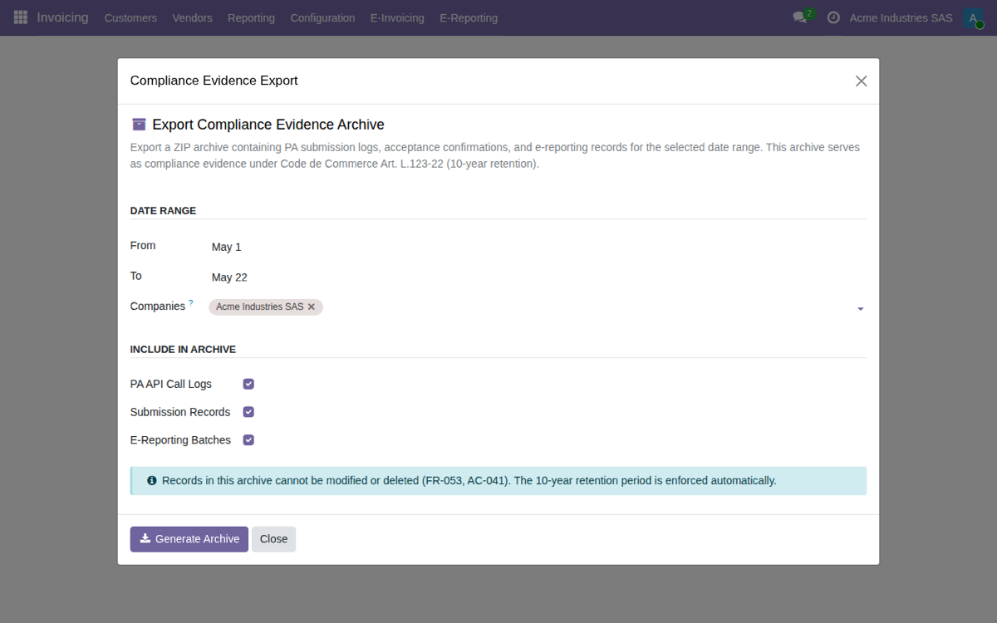Open the Customers menu
Screen dimensions: 997x623
130,17
